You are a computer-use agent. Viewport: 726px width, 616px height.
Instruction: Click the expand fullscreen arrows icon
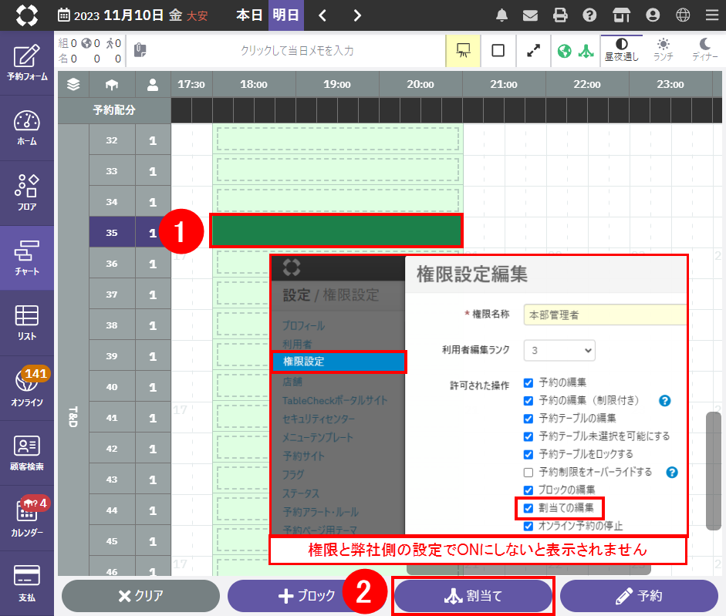click(533, 50)
